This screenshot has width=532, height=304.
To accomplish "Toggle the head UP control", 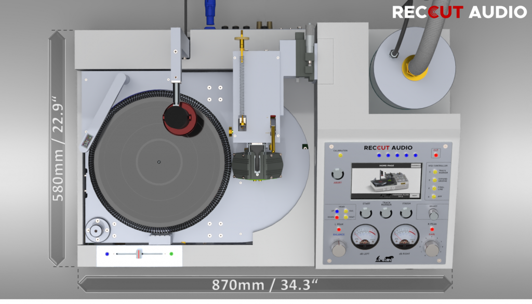I will coord(337,211).
